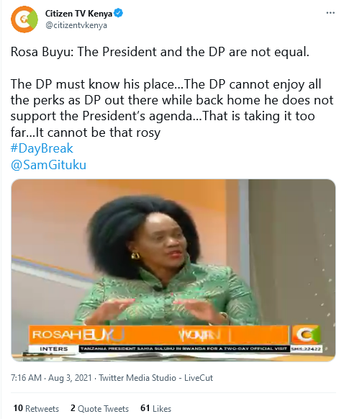Open the 7:16 AM timestamp link
Viewport: 344px width, 419px height.
coord(26,378)
